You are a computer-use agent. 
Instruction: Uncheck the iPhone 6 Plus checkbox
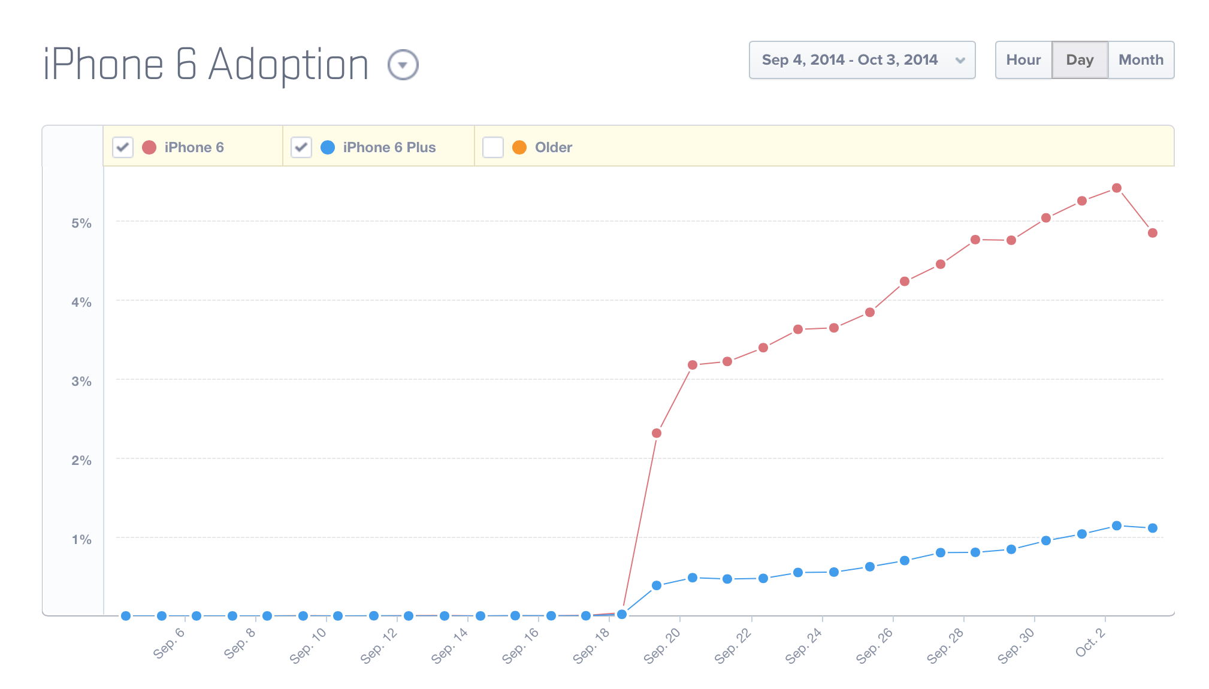(x=301, y=147)
